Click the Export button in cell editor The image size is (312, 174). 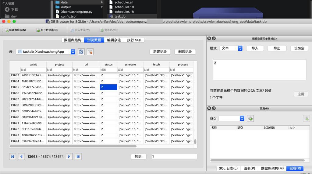pos(277,48)
